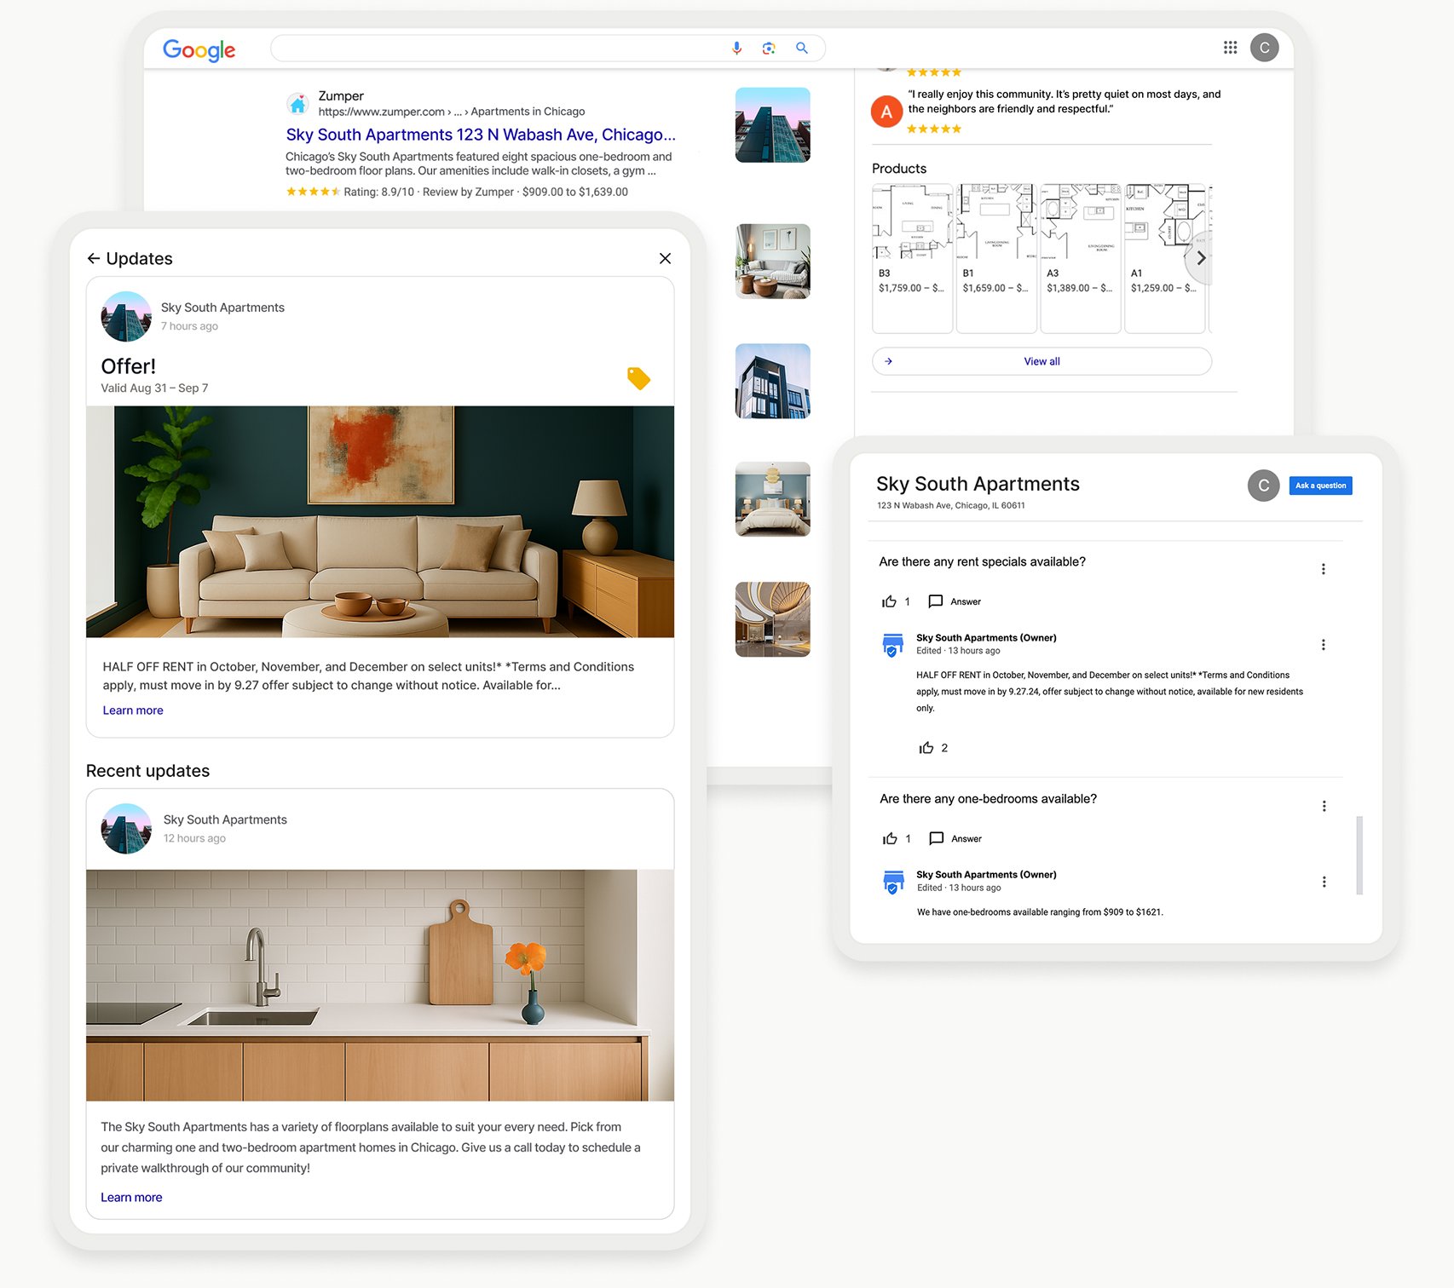Open the bedroom photo thumbnail
Viewport: 1454px width, 1288px height.
pyautogui.click(x=772, y=499)
